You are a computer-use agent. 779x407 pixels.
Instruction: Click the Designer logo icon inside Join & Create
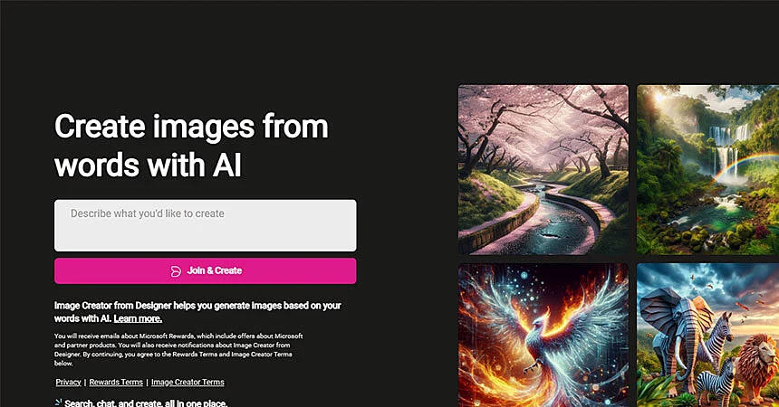pyautogui.click(x=176, y=271)
